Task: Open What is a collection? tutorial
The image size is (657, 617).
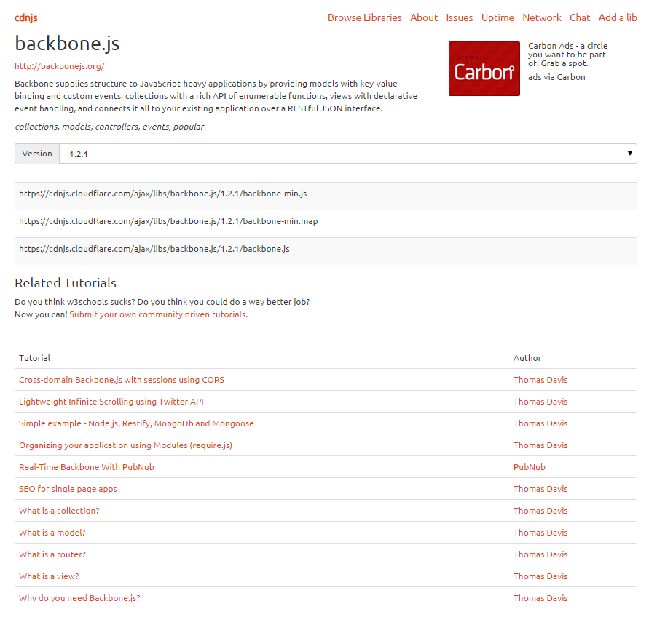Action: click(59, 511)
